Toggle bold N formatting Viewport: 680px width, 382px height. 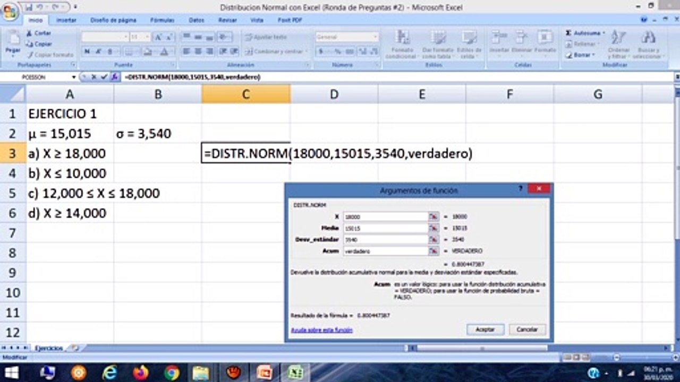coord(87,51)
